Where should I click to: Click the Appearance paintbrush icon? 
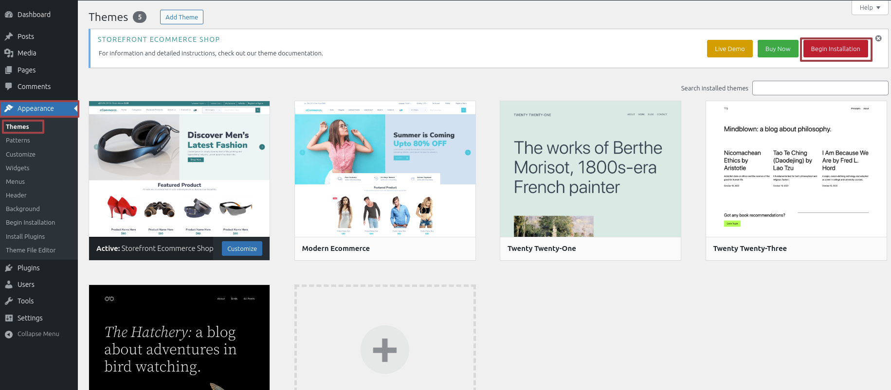click(x=9, y=108)
